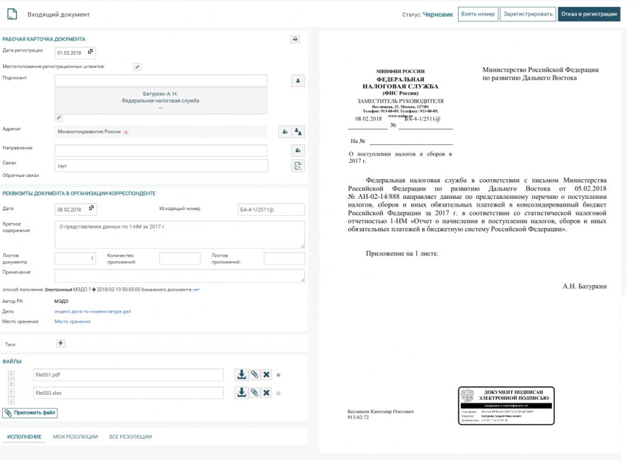Click the Отказ в регистрации button
The width and height of the screenshot is (637, 460).
pyautogui.click(x=588, y=14)
